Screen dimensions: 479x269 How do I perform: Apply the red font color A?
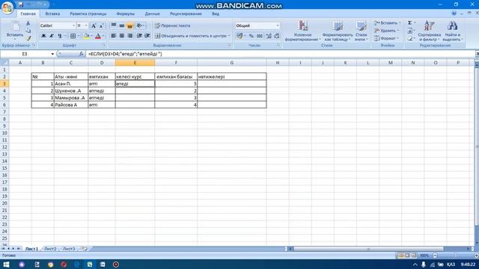[98, 36]
